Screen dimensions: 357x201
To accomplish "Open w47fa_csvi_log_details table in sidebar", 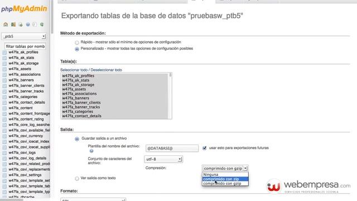I will [27, 158].
